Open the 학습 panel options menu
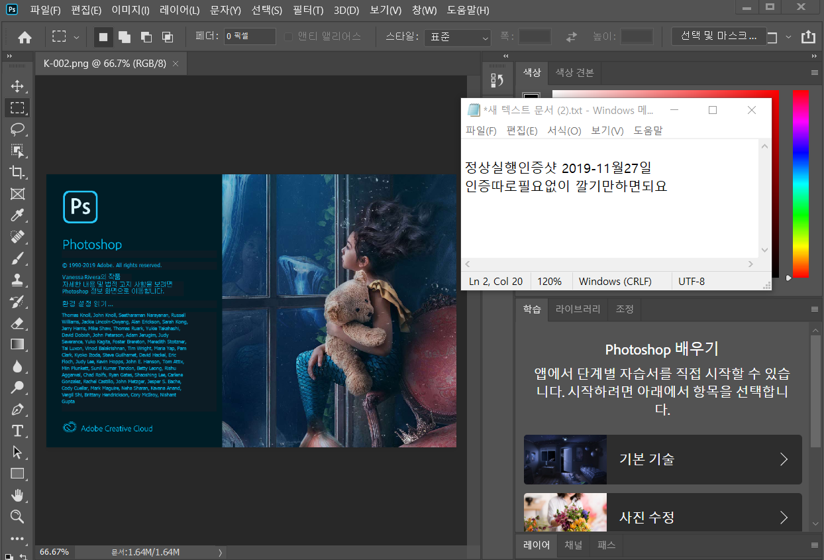 [x=815, y=309]
